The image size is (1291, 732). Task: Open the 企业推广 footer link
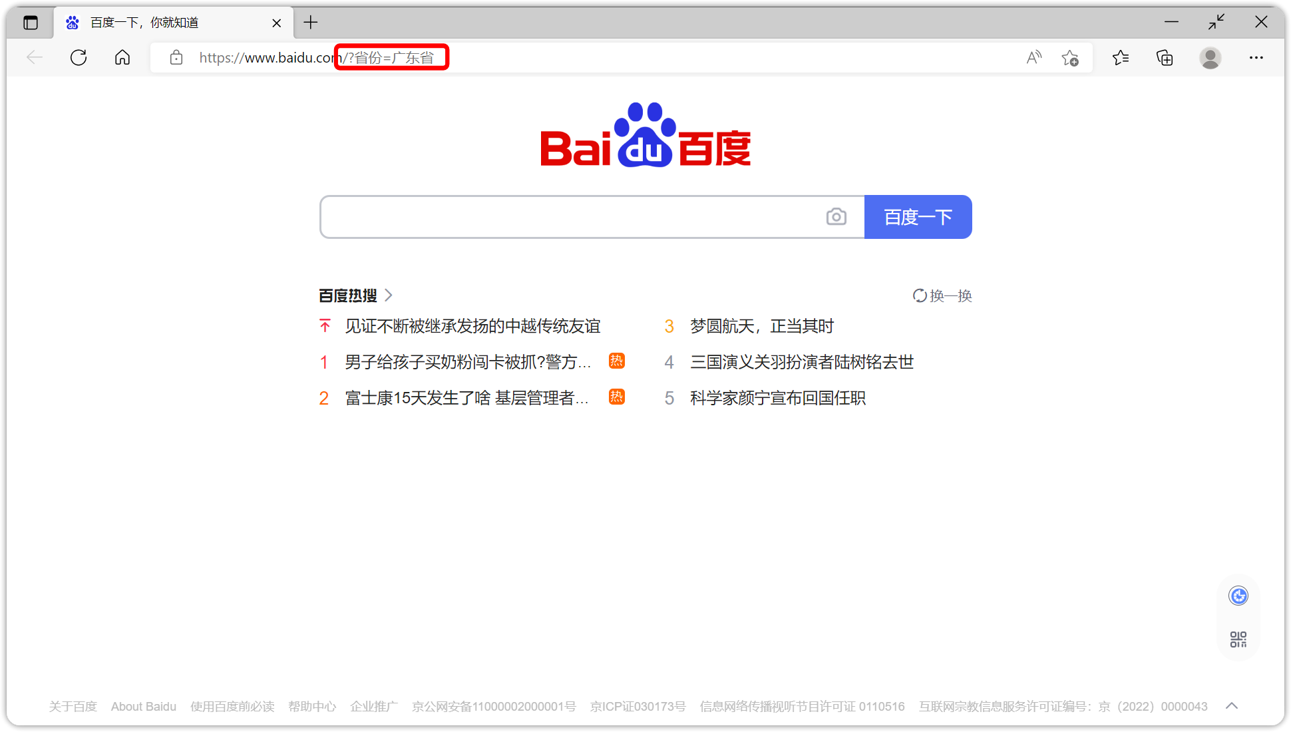pos(374,707)
